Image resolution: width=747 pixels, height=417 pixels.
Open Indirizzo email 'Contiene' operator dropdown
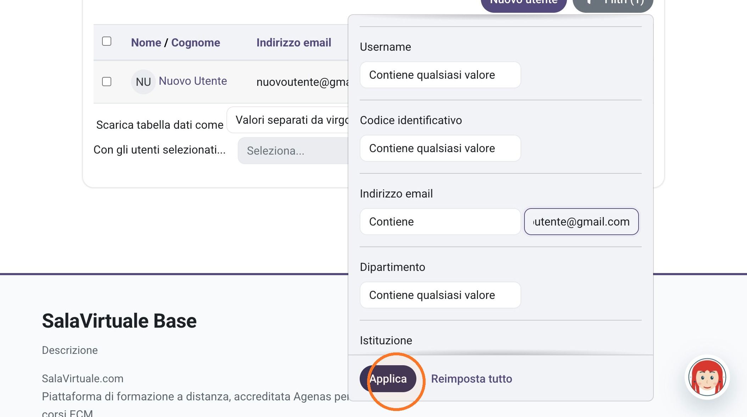coord(440,222)
